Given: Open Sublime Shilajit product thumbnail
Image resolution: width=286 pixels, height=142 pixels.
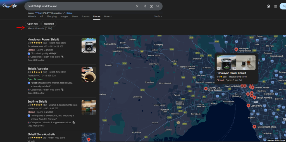Looking at the screenshot, I should point(89,107).
